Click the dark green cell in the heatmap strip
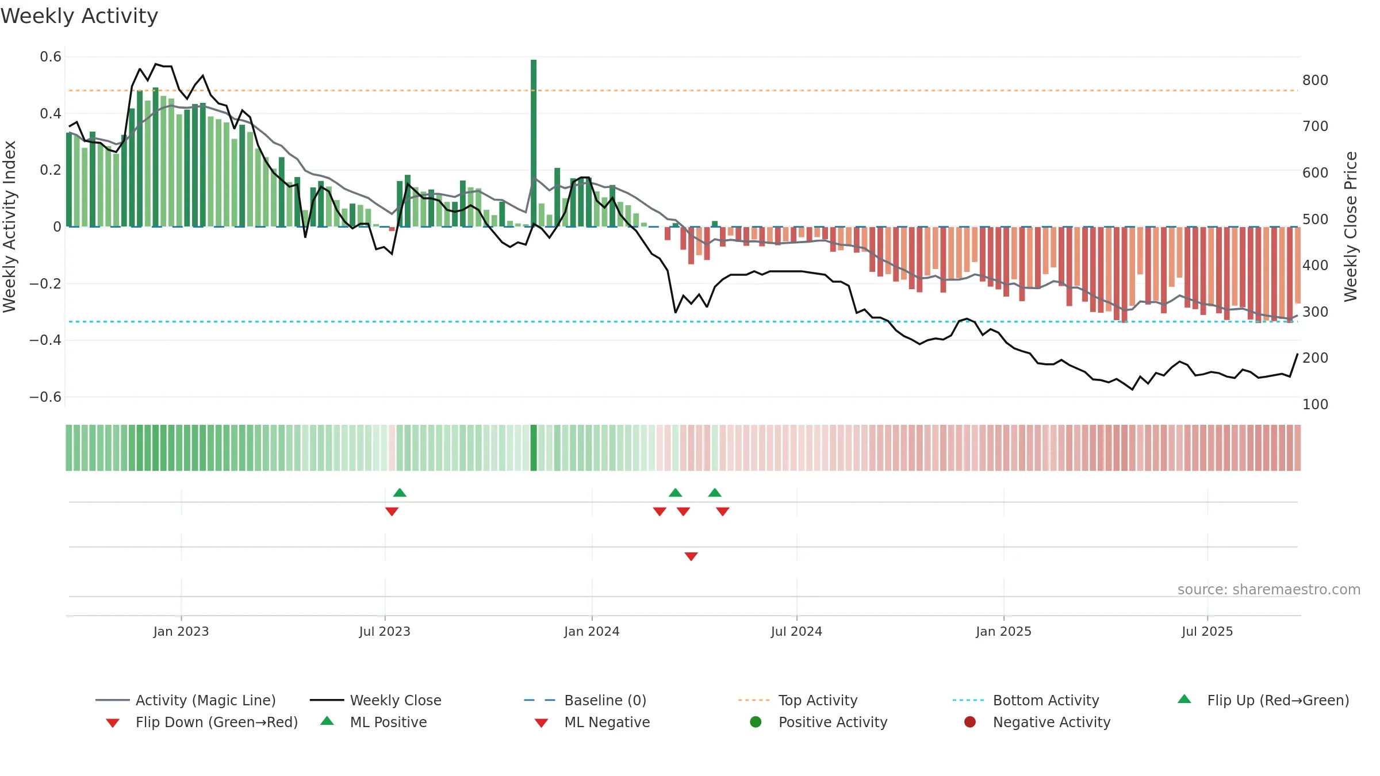Viewport: 1380px width, 776px height. coord(534,448)
